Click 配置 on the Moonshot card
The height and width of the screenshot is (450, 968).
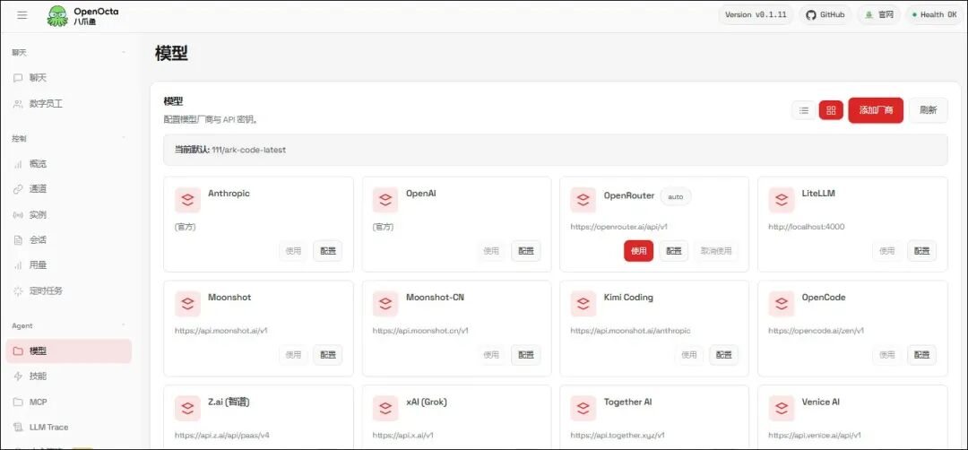point(327,355)
